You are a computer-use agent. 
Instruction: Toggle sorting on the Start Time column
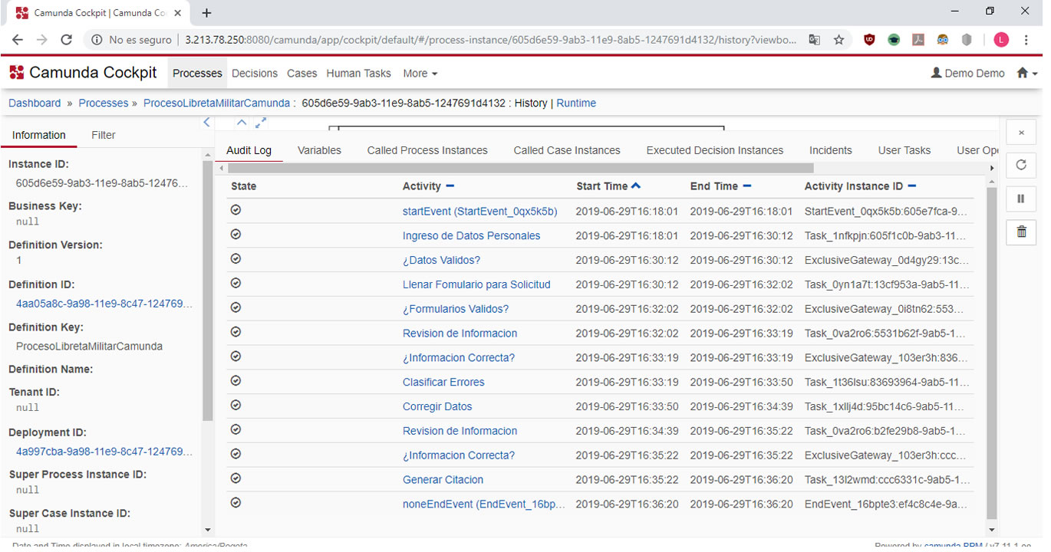pyautogui.click(x=609, y=186)
